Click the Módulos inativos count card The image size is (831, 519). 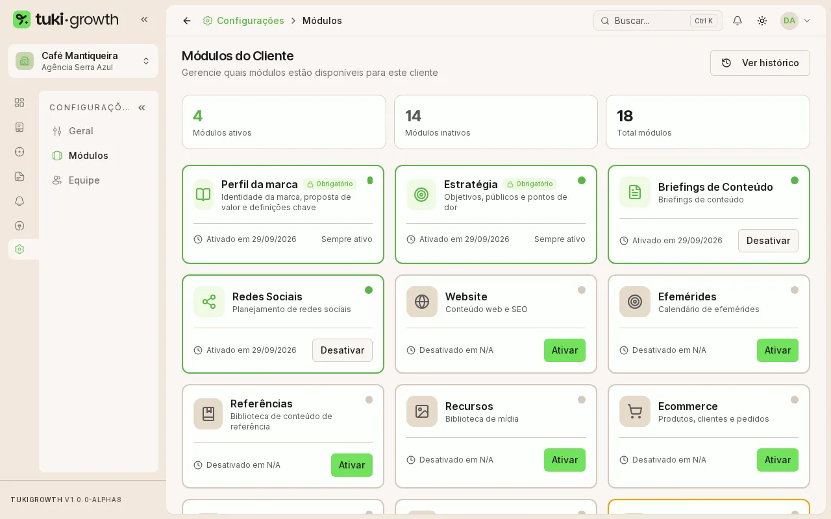coord(496,122)
